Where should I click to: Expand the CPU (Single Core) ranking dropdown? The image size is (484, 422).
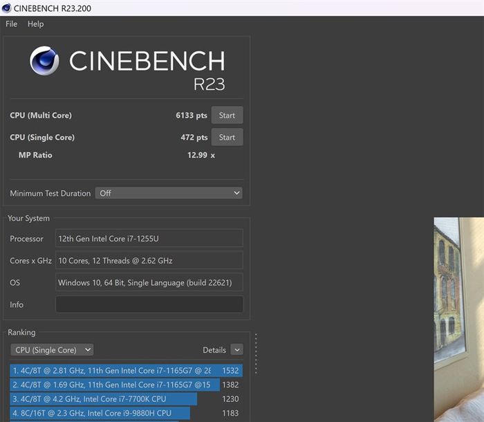click(52, 350)
